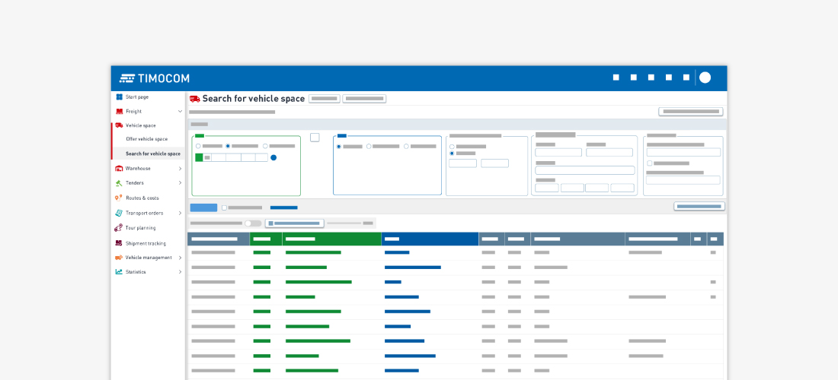The width and height of the screenshot is (838, 380).
Task: Expand the Freight menu chevron
Action: 181,111
